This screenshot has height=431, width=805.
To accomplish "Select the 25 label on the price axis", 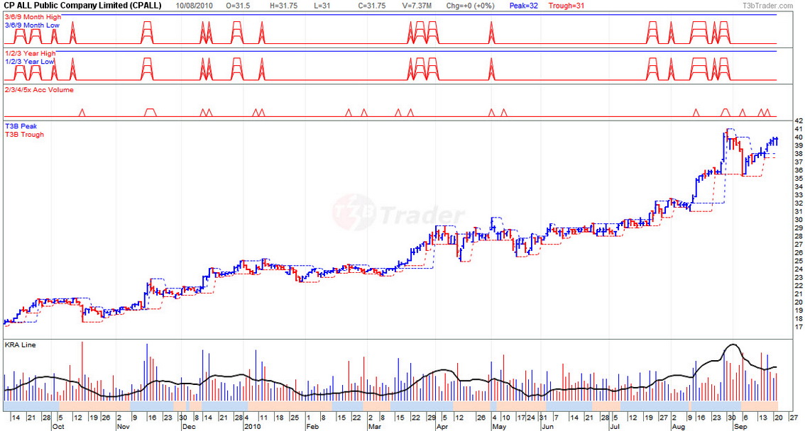I will pyautogui.click(x=799, y=261).
